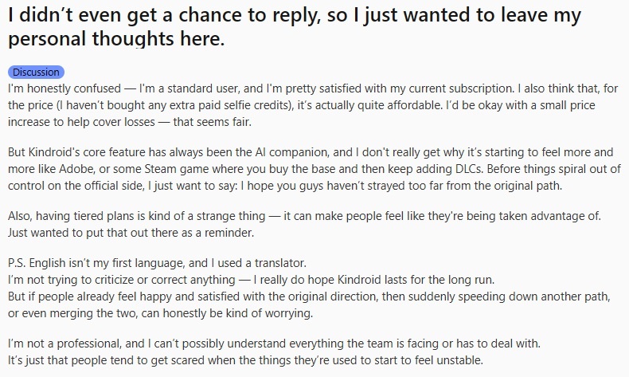Click the phrase 'paid selfie credits'

(x=238, y=105)
